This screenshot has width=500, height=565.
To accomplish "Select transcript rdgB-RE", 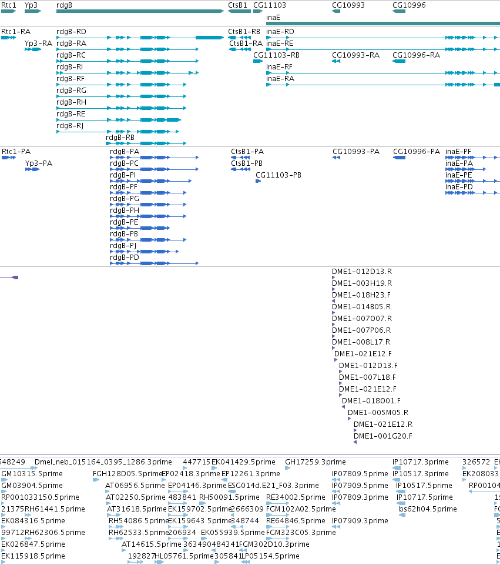I will (x=119, y=119).
